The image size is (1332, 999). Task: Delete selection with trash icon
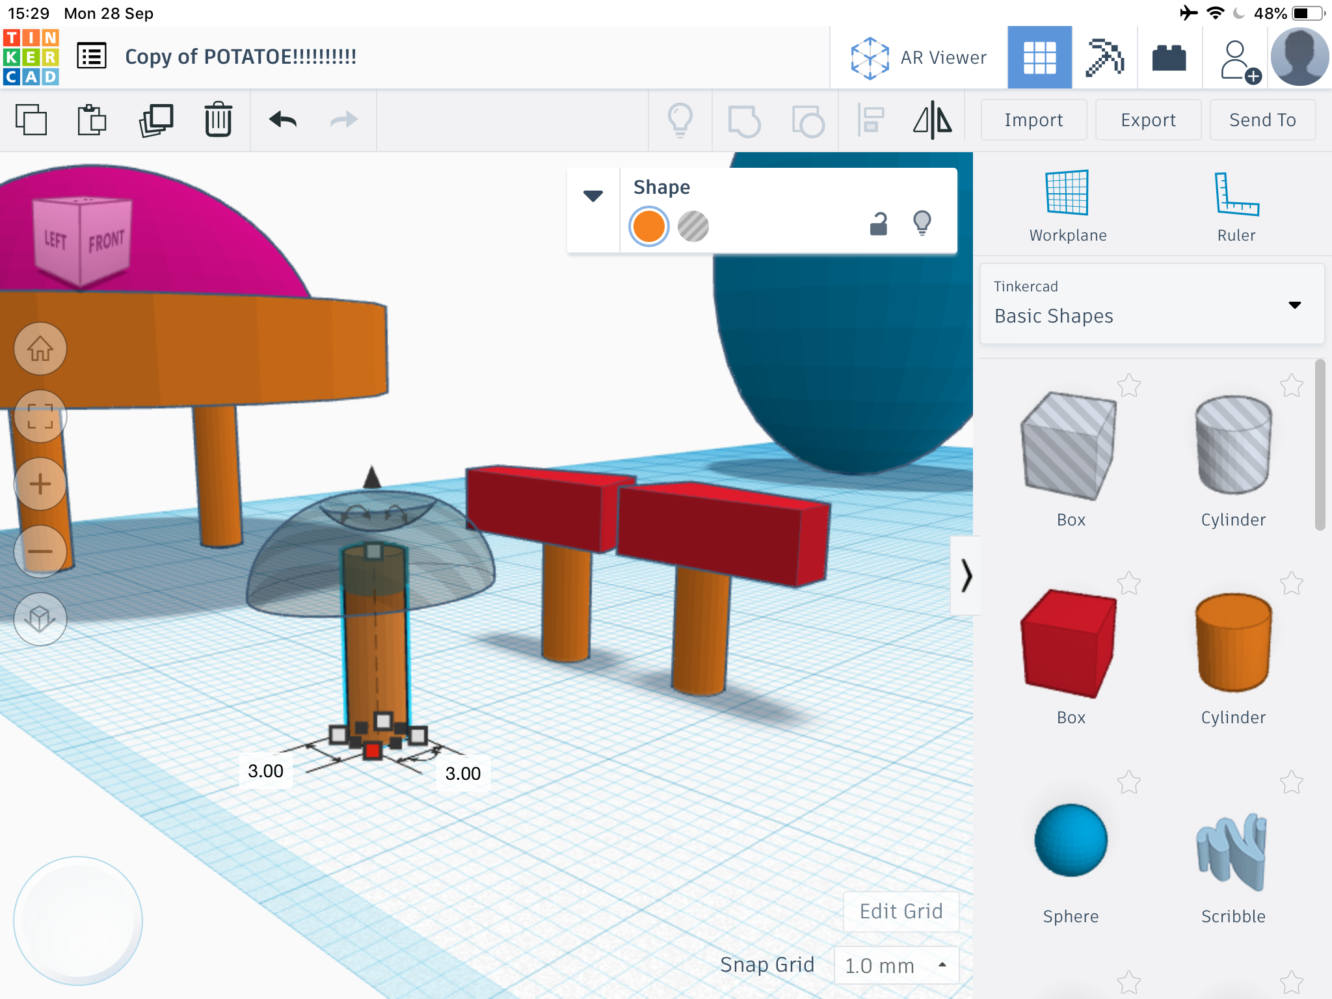click(219, 120)
